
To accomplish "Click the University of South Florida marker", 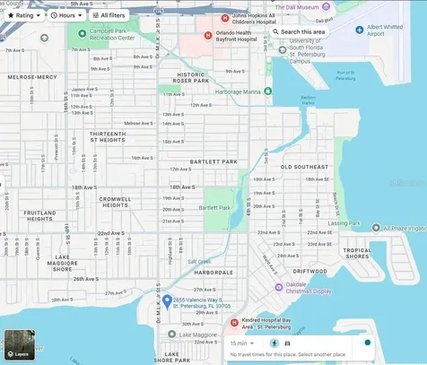I will (283, 50).
